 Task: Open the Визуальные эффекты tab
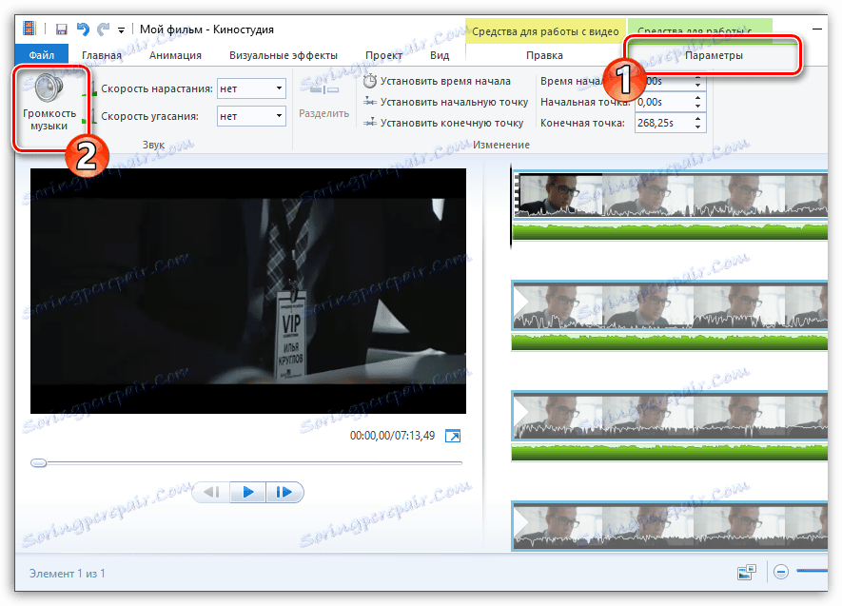click(283, 55)
